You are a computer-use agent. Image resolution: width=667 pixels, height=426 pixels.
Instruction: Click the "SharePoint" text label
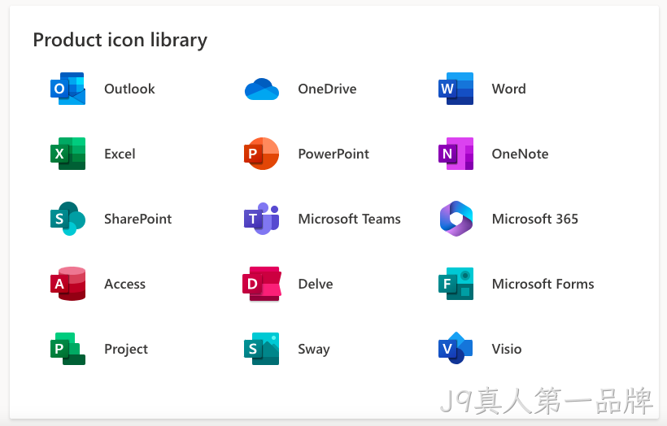click(x=137, y=219)
